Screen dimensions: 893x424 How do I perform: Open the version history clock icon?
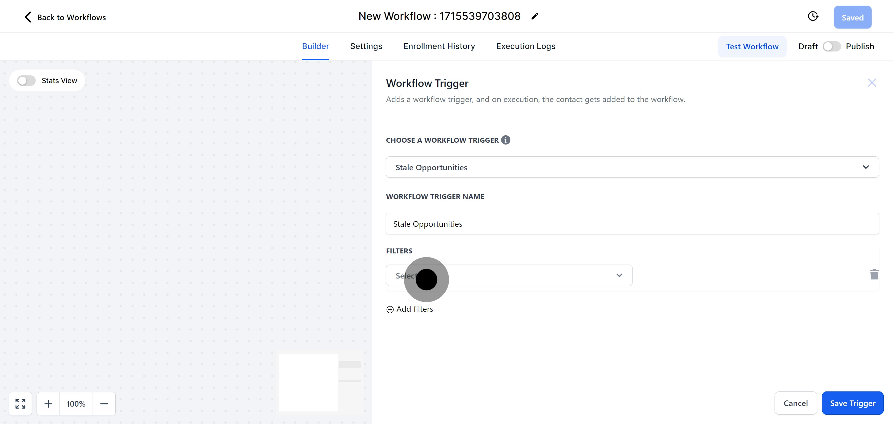pyautogui.click(x=813, y=16)
